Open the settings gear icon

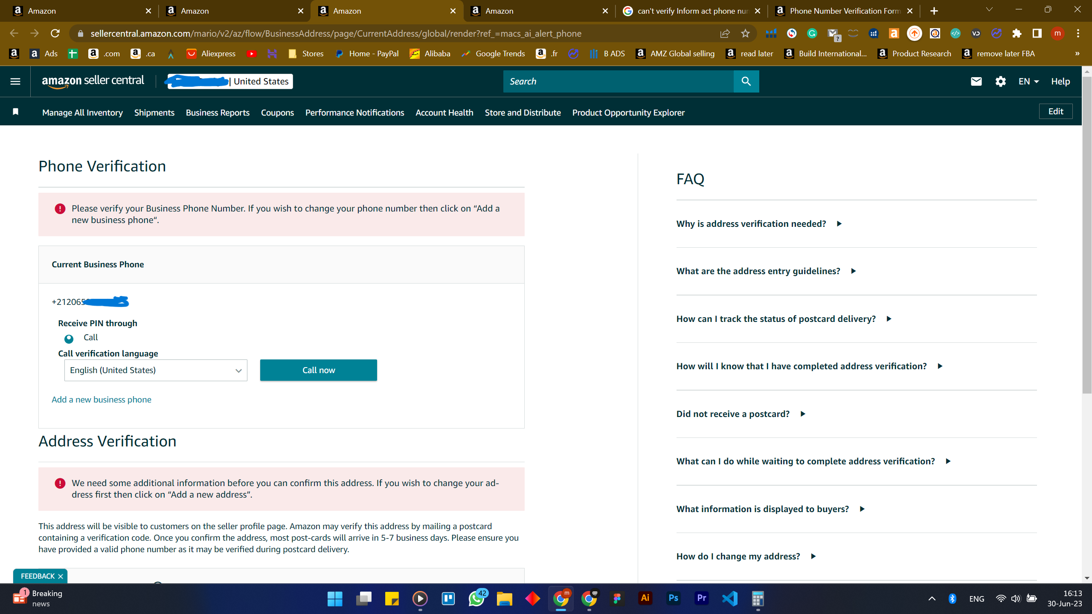tap(1000, 81)
